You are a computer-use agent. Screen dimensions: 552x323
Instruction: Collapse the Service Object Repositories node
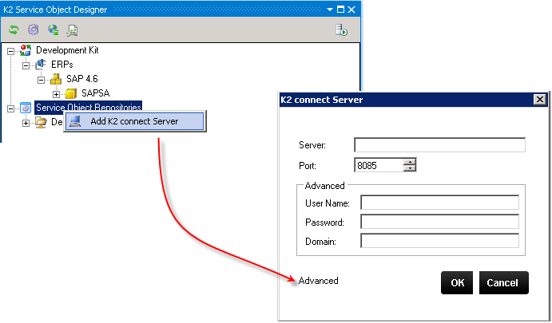(10, 108)
